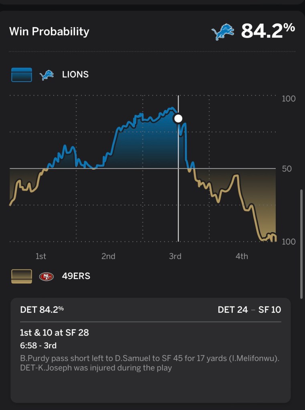Tap the 2nd quarter axis label
305x410 pixels.
click(108, 256)
